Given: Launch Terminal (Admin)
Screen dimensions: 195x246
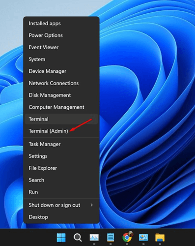Looking at the screenshot, I should pyautogui.click(x=61, y=131).
